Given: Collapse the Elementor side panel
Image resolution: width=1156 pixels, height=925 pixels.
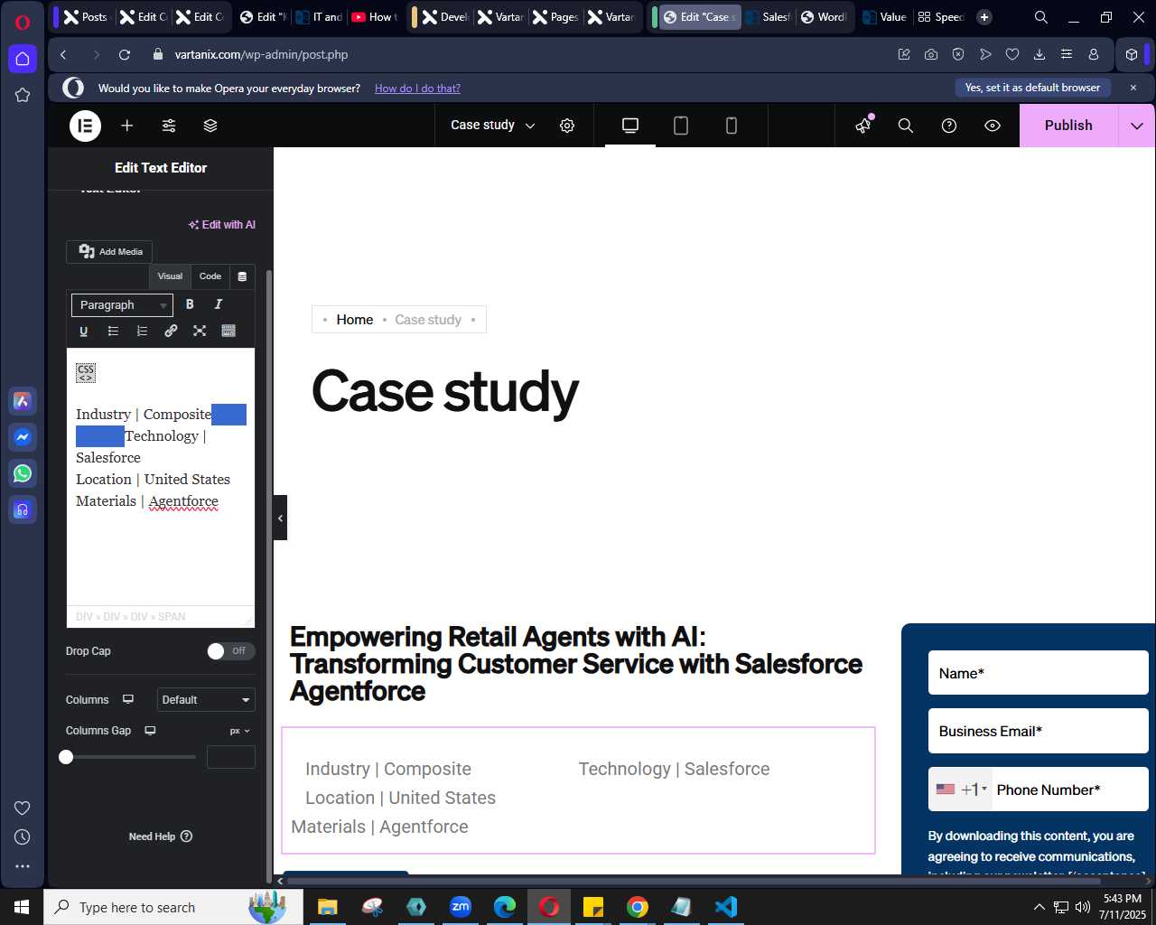Looking at the screenshot, I should point(280,518).
